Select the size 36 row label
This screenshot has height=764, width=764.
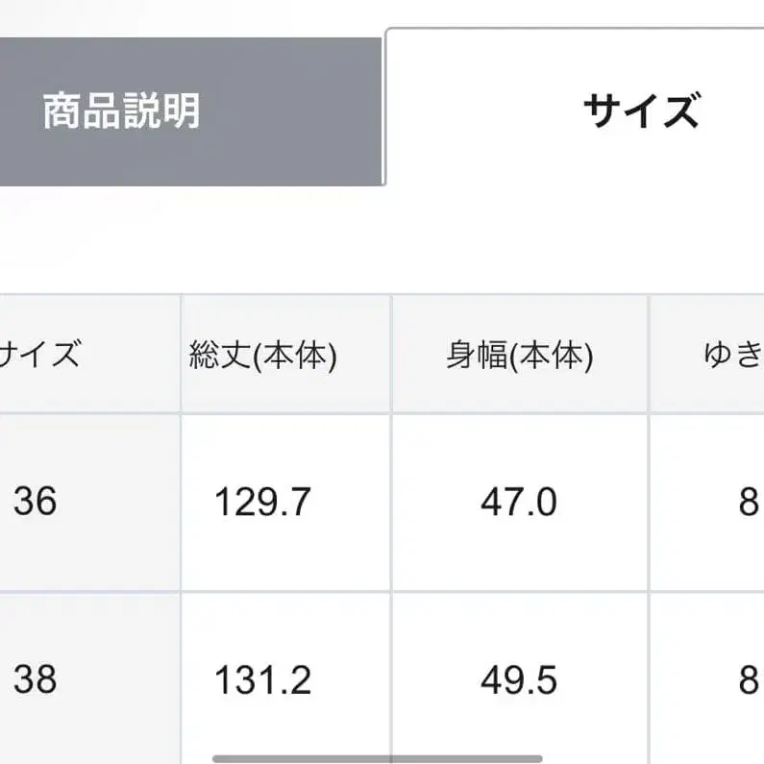(36, 502)
